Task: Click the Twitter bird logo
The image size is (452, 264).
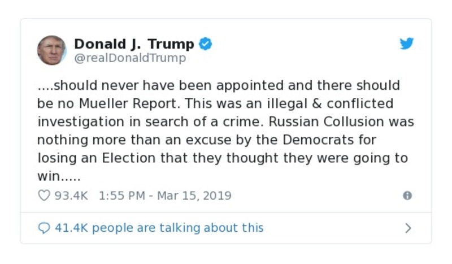Action: tap(407, 44)
